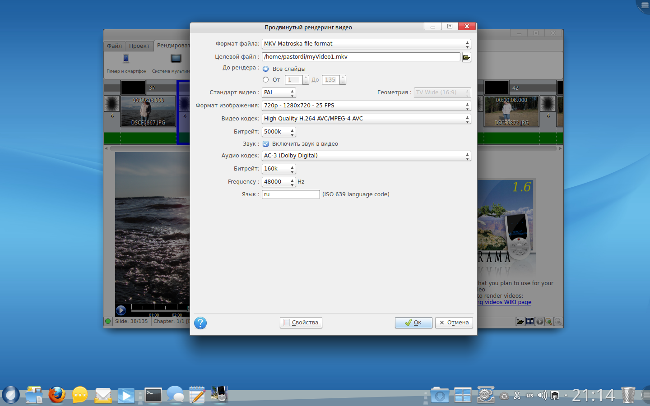This screenshot has height=406, width=650.
Task: Open the terminal from the taskbar
Action: (153, 395)
